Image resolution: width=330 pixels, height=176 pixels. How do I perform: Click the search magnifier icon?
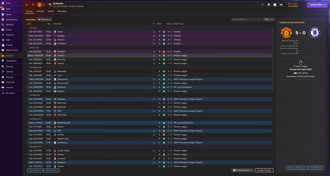tap(50, 5)
